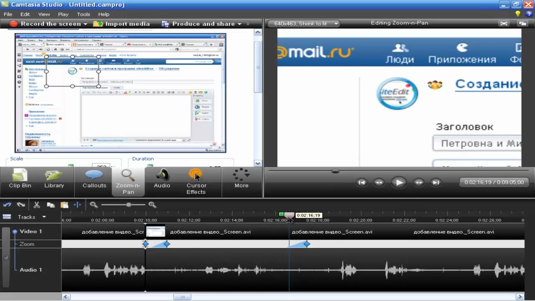This screenshot has height=301, width=535.
Task: Select the Audio 1 track label
Action: [31, 270]
